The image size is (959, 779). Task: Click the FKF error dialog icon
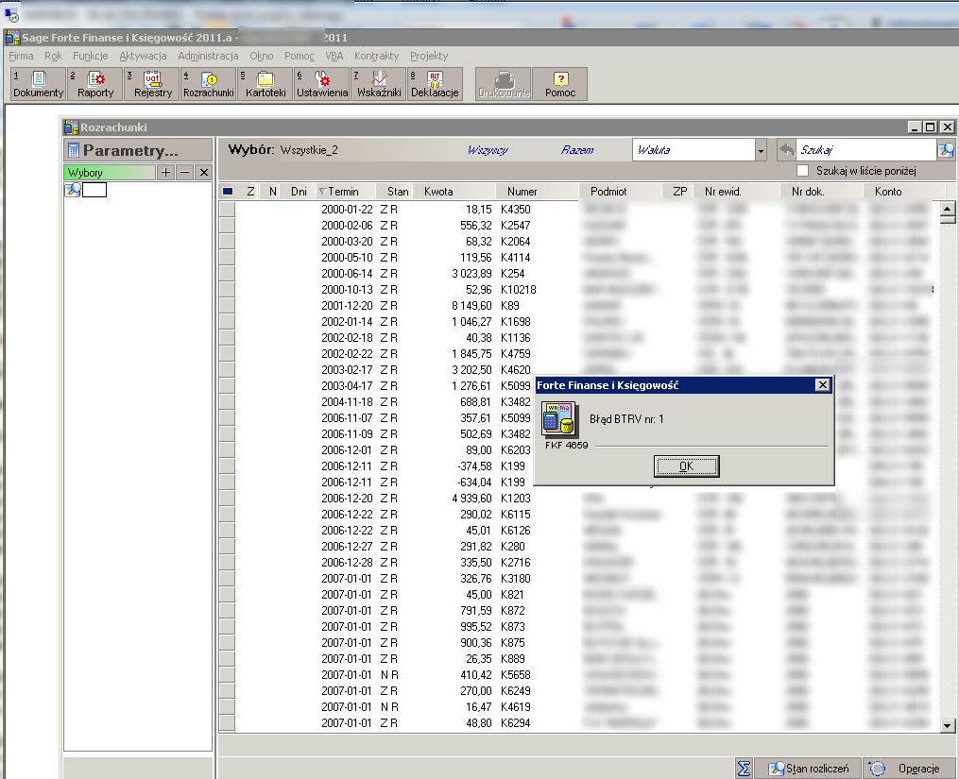558,419
